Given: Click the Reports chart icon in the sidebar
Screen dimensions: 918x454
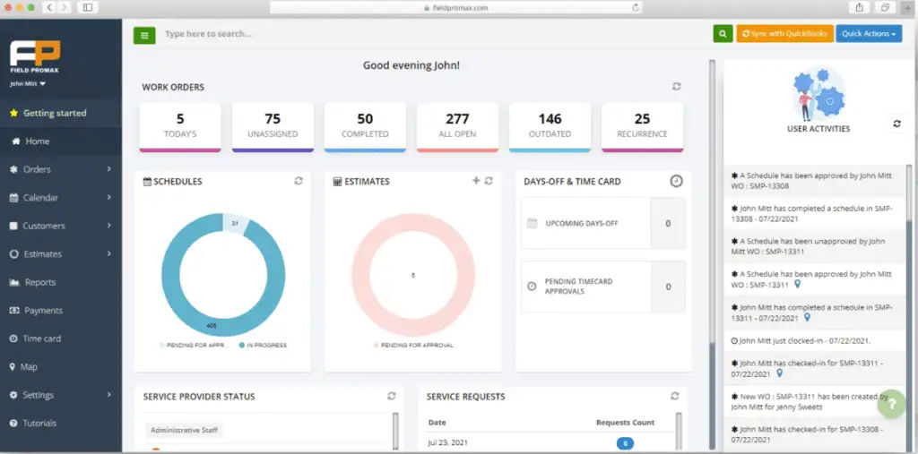Looking at the screenshot, I should [14, 283].
